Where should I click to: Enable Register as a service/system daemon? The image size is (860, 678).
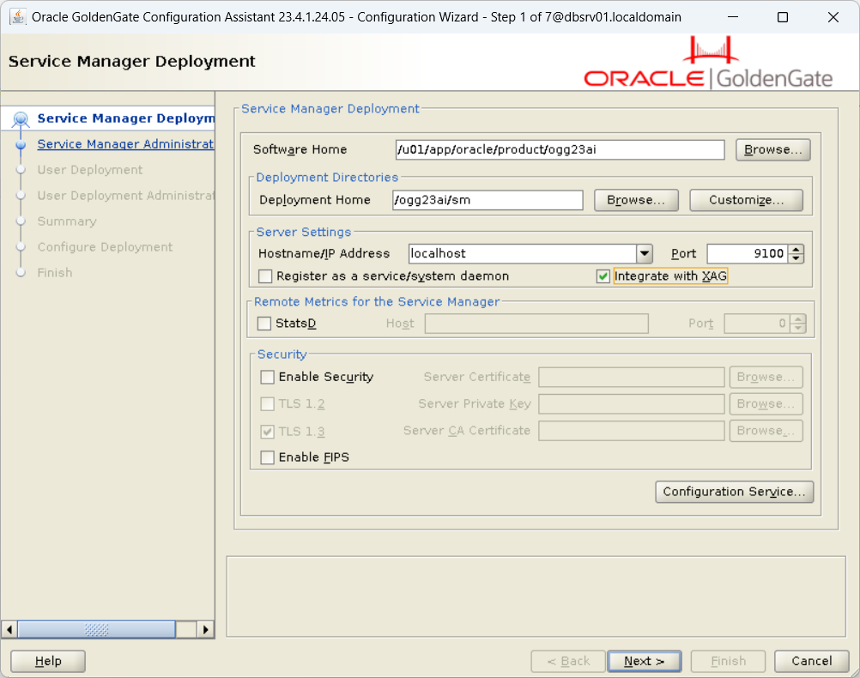[x=265, y=275]
